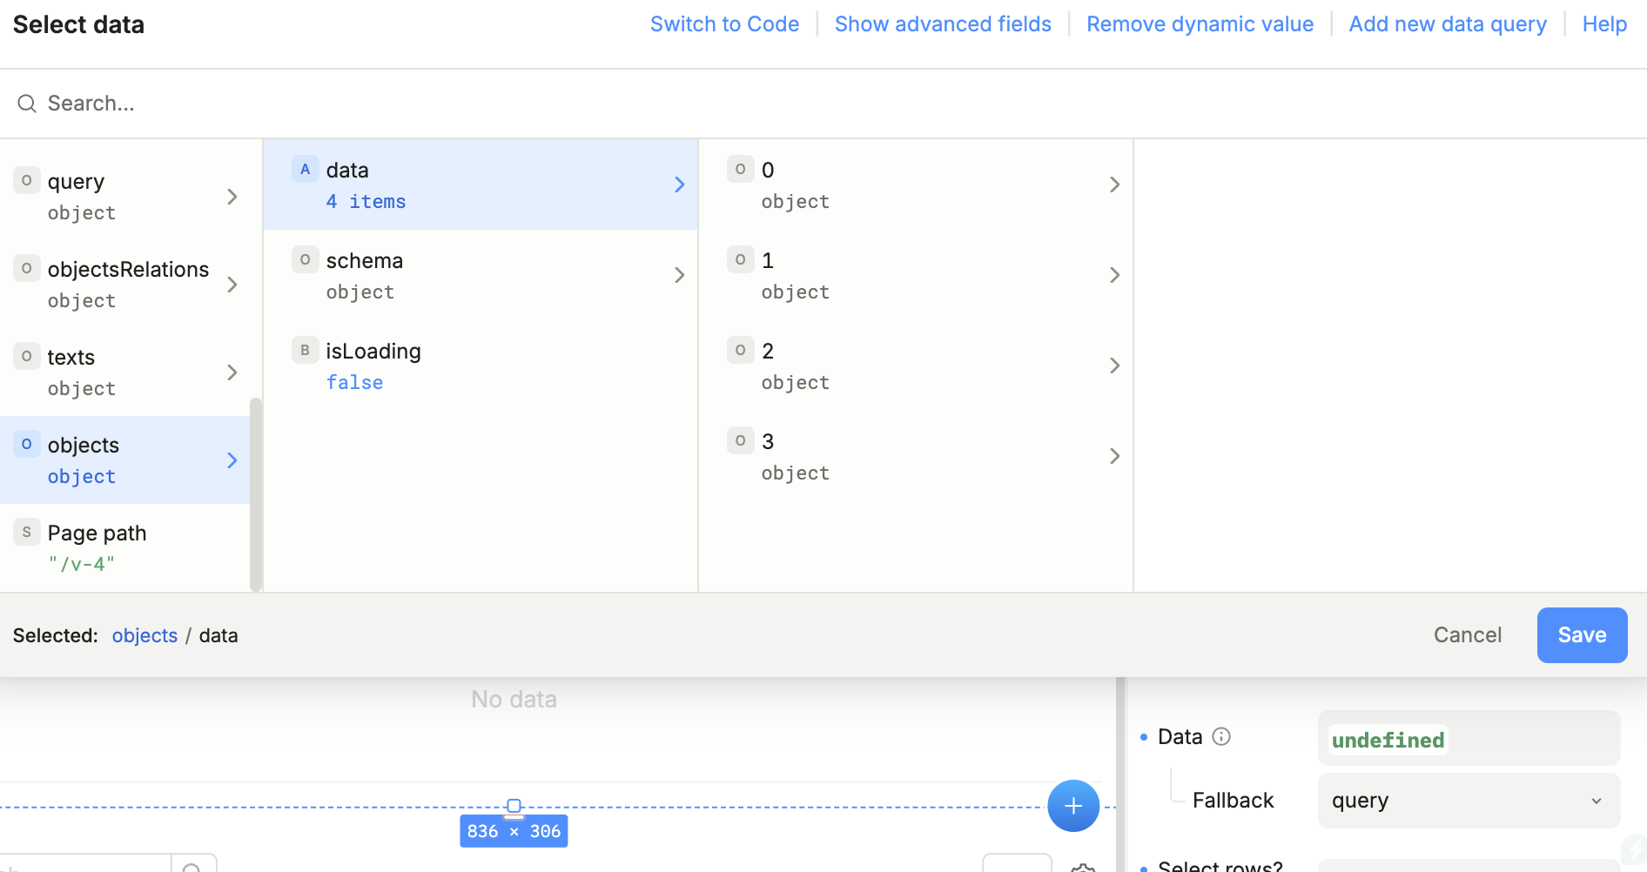Click the object type icon beside schema
1647x872 pixels.
305,260
